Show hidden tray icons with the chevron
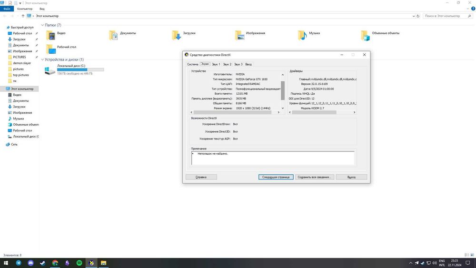 (x=411, y=263)
